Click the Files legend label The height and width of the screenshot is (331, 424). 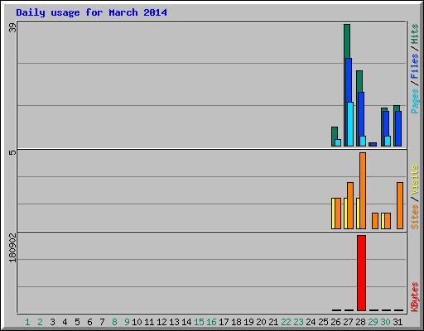point(414,66)
